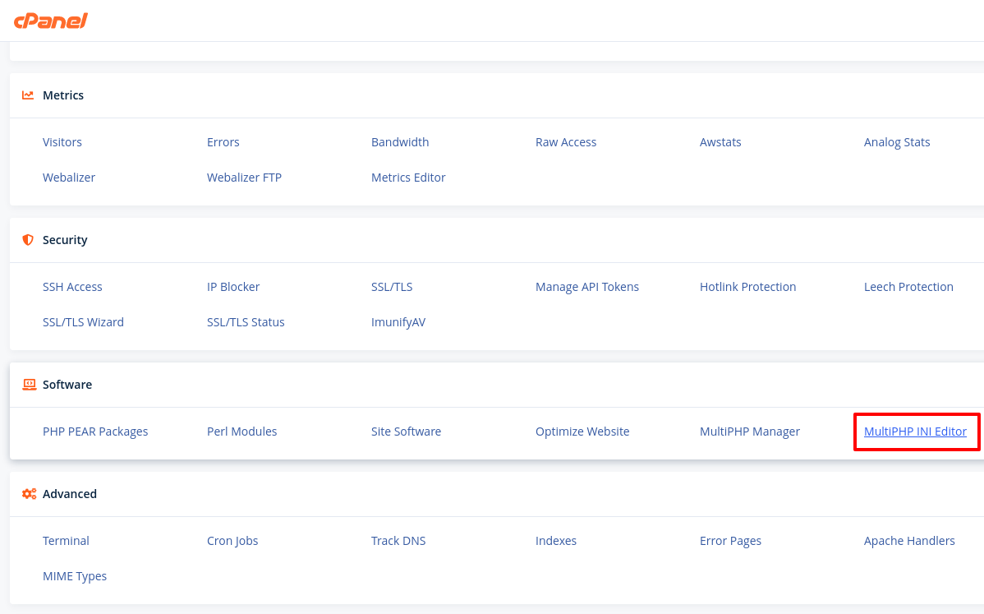Open Perl Modules
The height and width of the screenshot is (614, 984).
tap(241, 432)
